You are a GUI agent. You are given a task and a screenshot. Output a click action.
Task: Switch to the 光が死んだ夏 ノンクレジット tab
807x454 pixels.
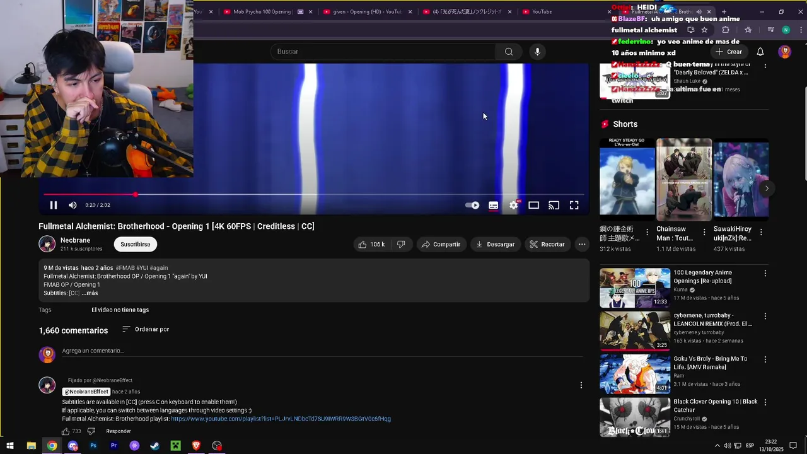[466, 11]
